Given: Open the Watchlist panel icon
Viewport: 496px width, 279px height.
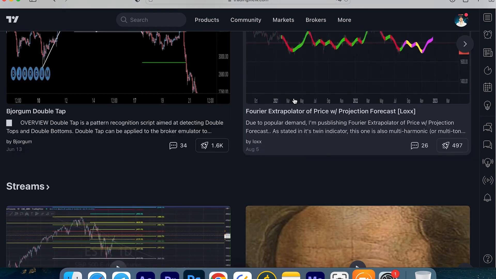Looking at the screenshot, I should coord(487,18).
